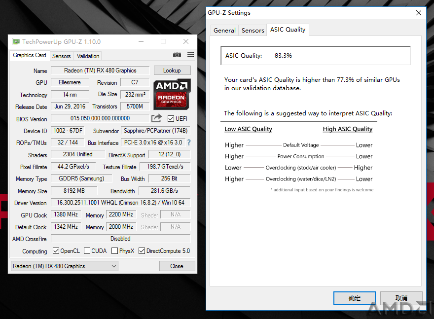This screenshot has width=434, height=319.
Task: Click the GPU-Z title bar app icon
Action: coord(16,41)
